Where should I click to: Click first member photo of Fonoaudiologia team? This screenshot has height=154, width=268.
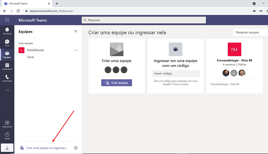[x=226, y=73]
